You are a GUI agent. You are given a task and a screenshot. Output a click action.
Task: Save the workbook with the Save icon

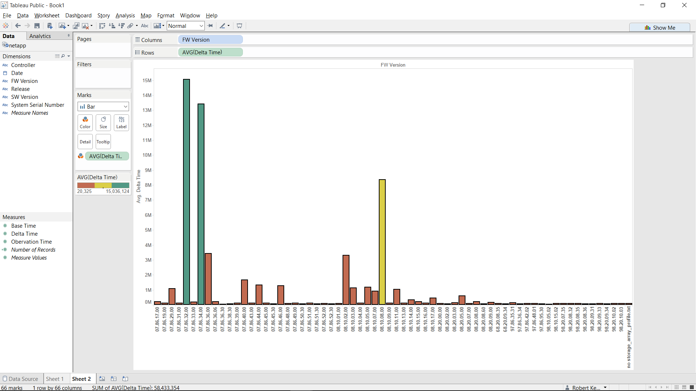coord(37,26)
